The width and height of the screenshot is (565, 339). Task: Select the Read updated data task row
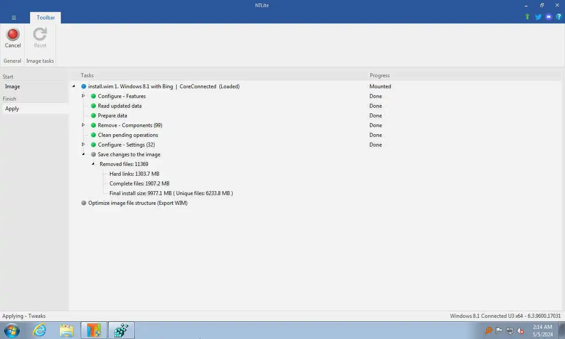coord(120,106)
